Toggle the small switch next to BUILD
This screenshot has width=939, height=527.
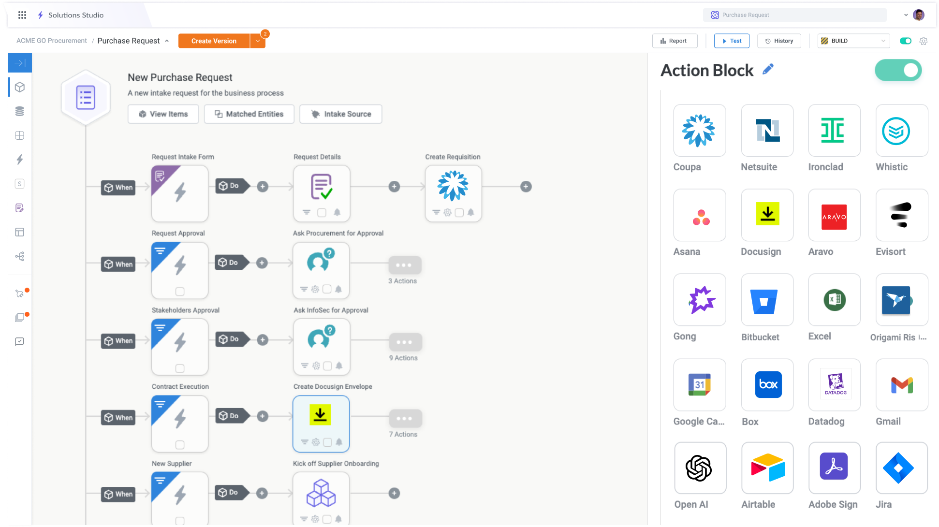pyautogui.click(x=905, y=41)
